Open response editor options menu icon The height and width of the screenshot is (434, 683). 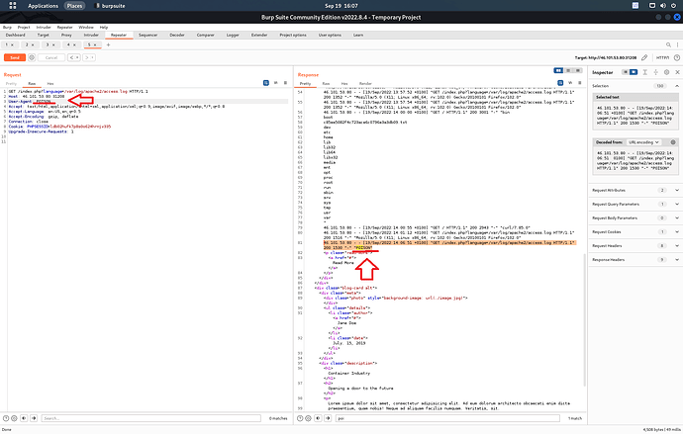coord(580,83)
